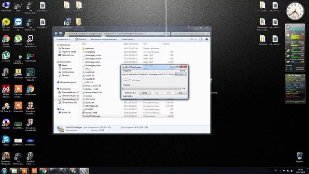Click the Win32 Disk Imager taskbar button

(x=84, y=171)
